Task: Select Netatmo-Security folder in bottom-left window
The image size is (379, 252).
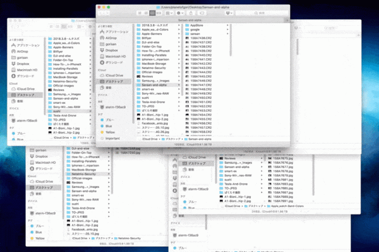Action: click(88, 174)
